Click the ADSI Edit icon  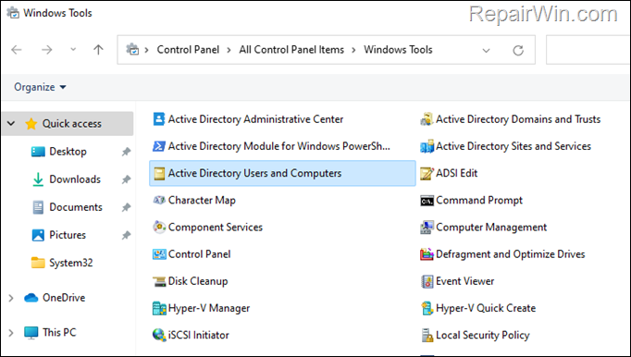[427, 174]
